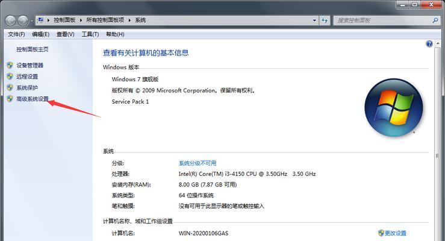Expand the arrow after 所有控制面板项 breadcrumb
Image resolution: width=445 pixels, height=241 pixels.
click(129, 20)
